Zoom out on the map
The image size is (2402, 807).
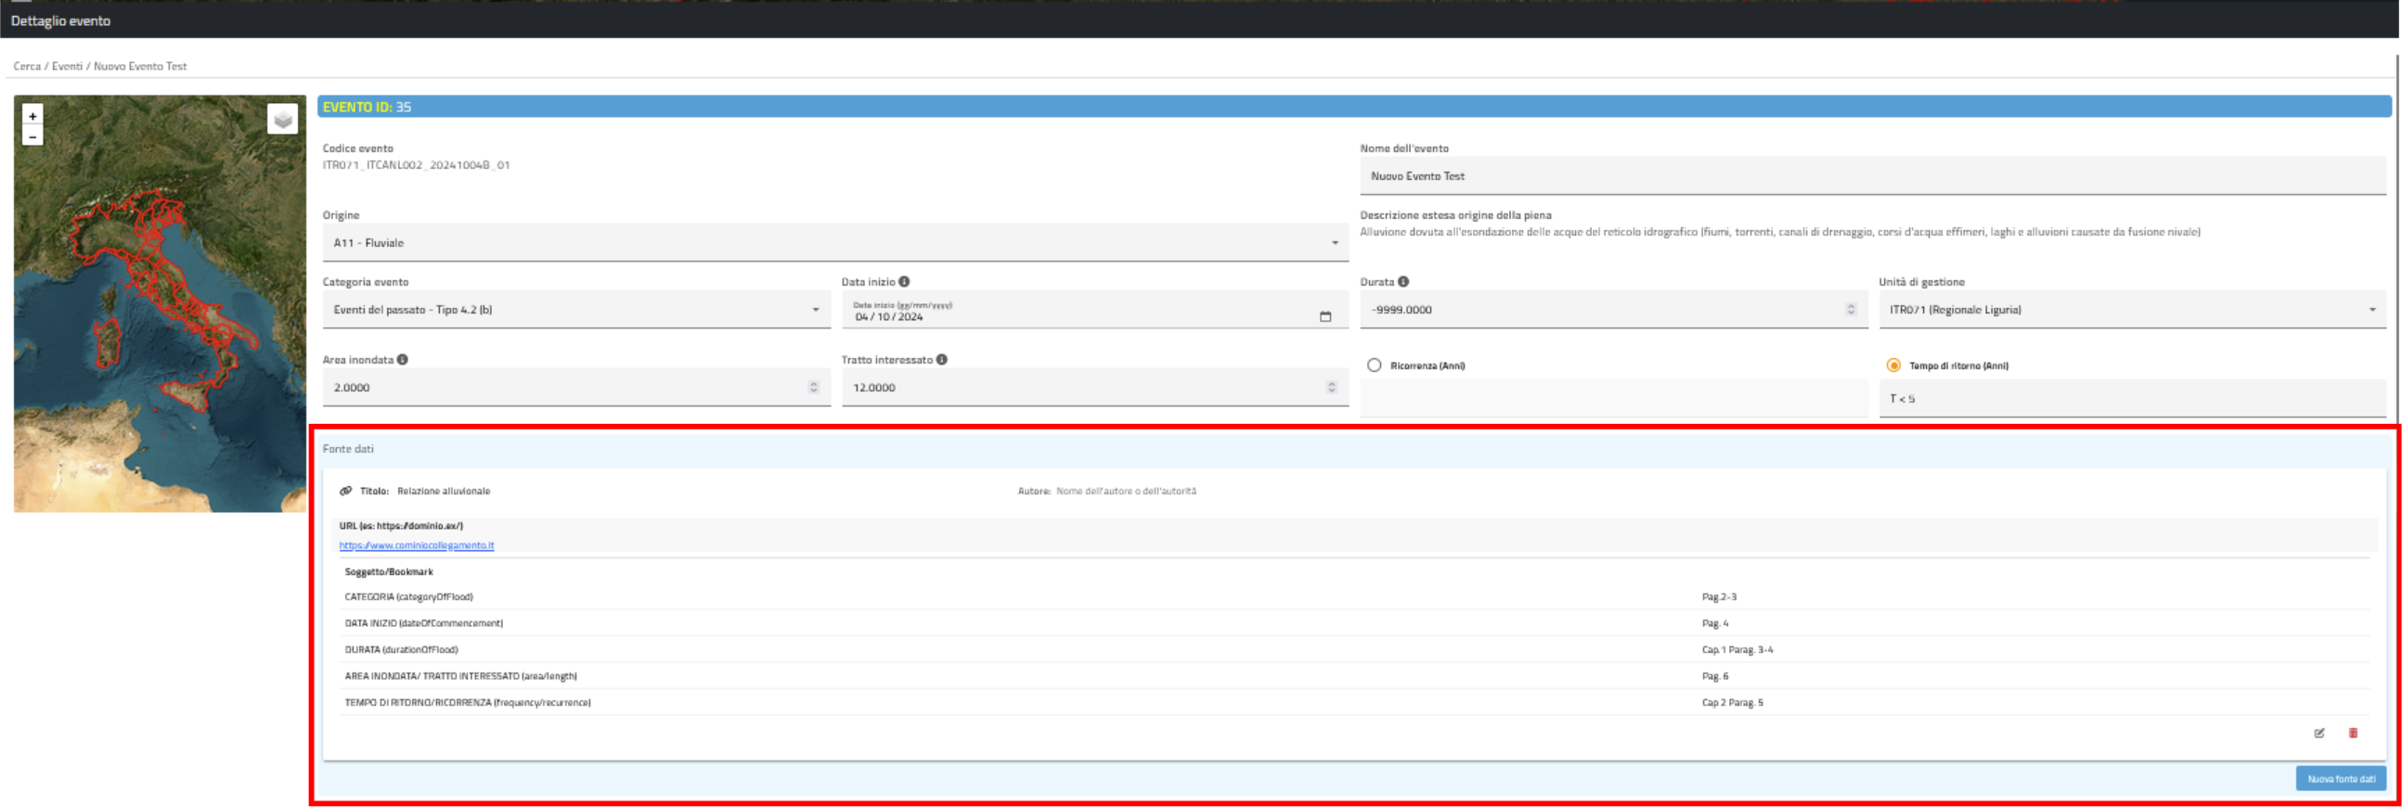(32, 137)
